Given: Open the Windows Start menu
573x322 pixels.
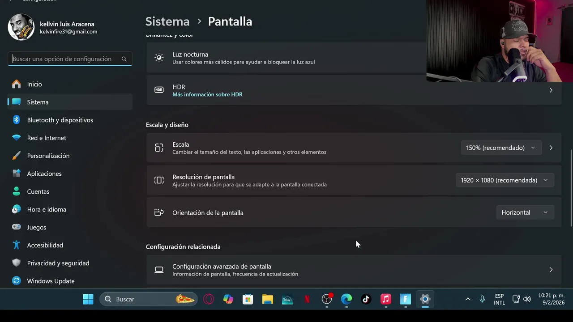Looking at the screenshot, I should coord(88,299).
